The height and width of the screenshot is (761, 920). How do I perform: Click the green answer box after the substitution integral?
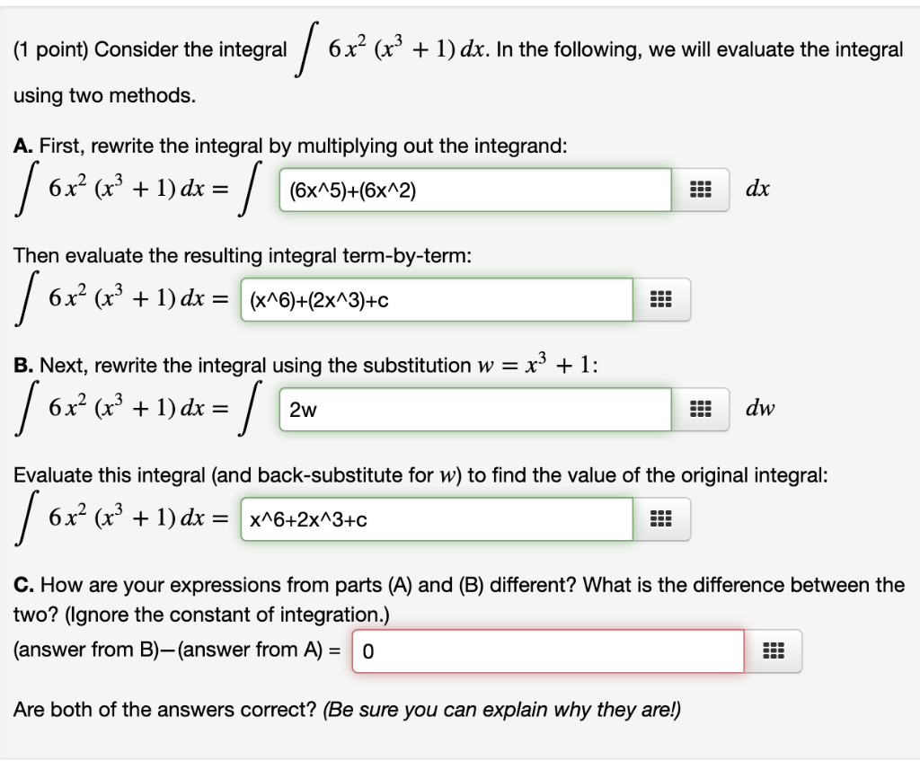pyautogui.click(x=474, y=408)
